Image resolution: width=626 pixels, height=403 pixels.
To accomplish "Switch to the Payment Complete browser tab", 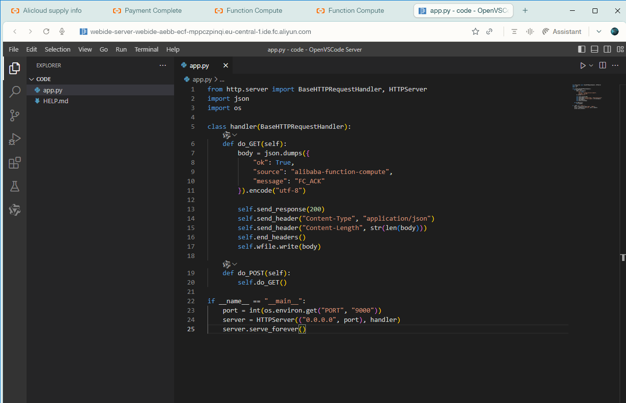I will [x=153, y=10].
